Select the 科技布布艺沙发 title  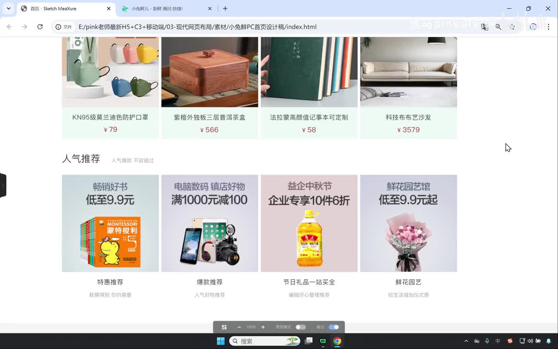tap(408, 117)
